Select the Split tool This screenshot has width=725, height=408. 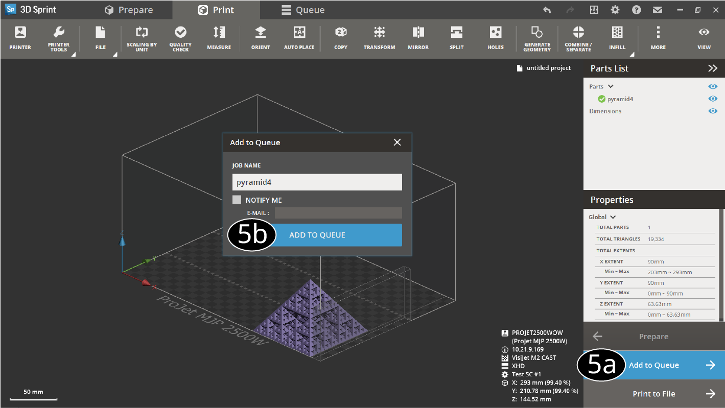click(x=456, y=37)
